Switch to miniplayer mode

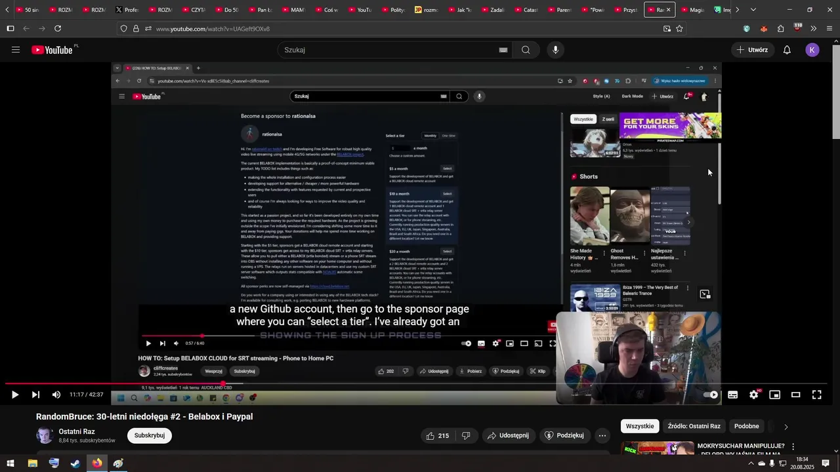click(774, 395)
